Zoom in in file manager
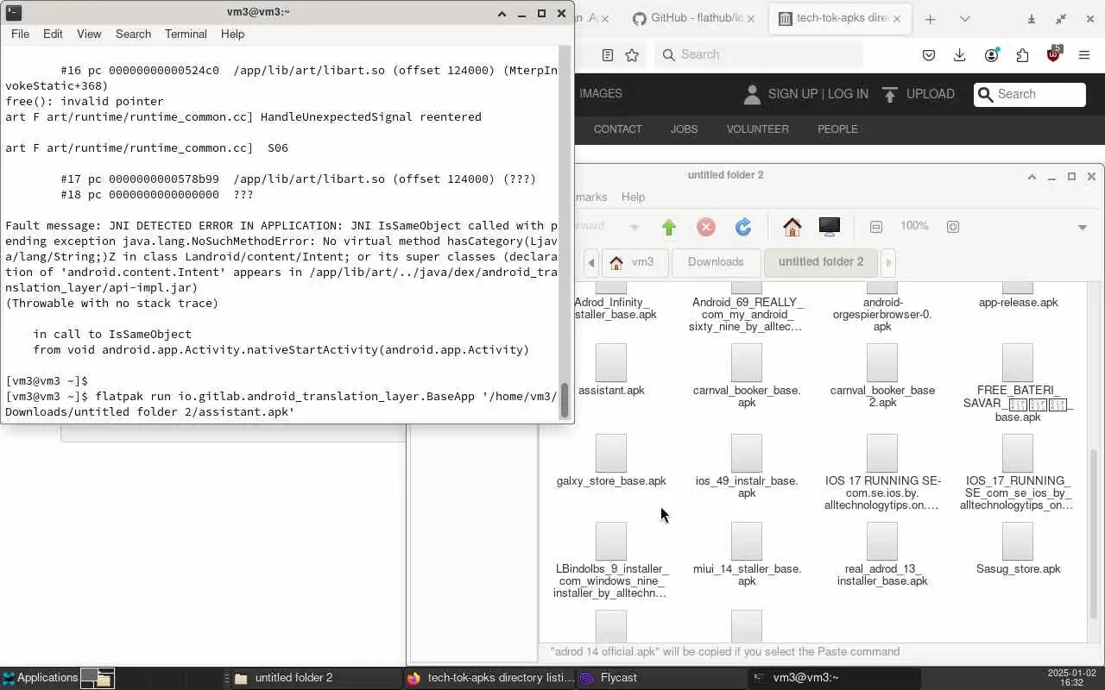Screen dimensions: 1105x690 click(x=953, y=227)
